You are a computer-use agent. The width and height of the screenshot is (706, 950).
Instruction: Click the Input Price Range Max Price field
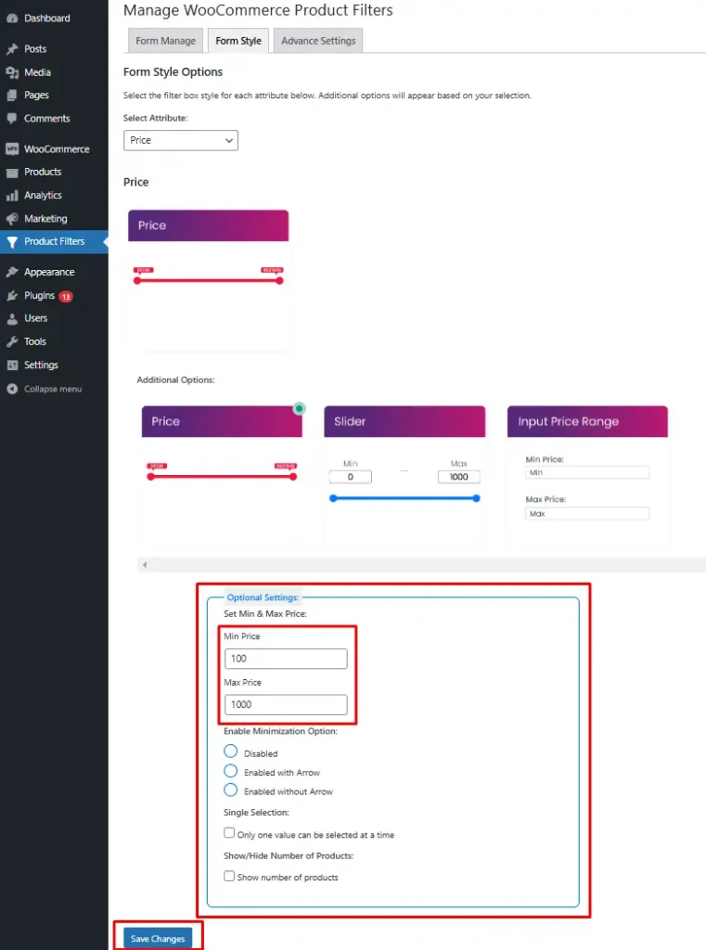tap(587, 514)
